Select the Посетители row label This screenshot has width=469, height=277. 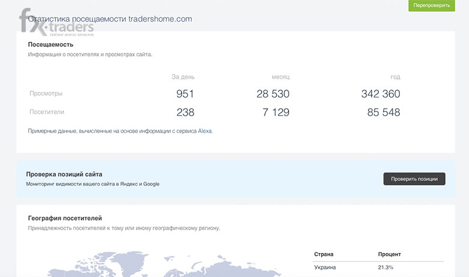point(47,112)
